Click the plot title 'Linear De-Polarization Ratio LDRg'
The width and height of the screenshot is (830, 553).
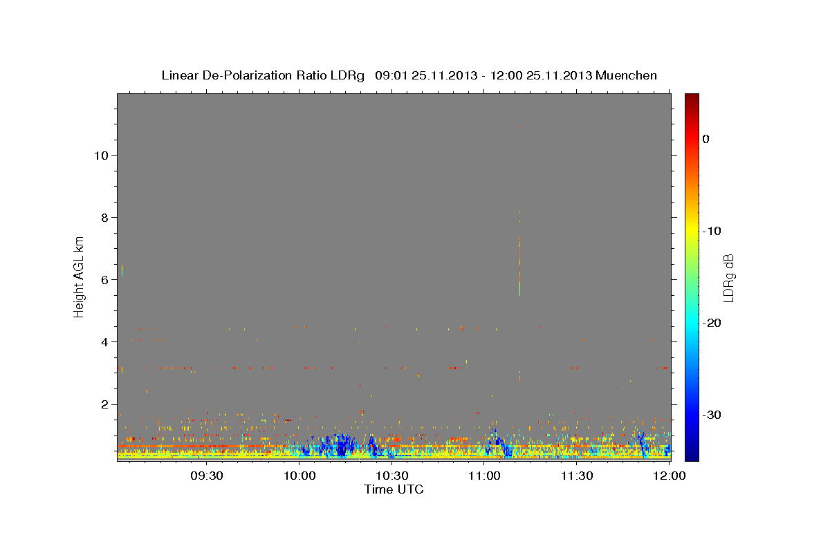[x=262, y=75]
